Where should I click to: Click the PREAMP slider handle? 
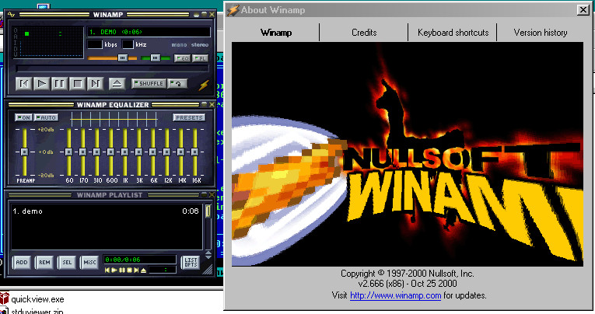pos(24,152)
